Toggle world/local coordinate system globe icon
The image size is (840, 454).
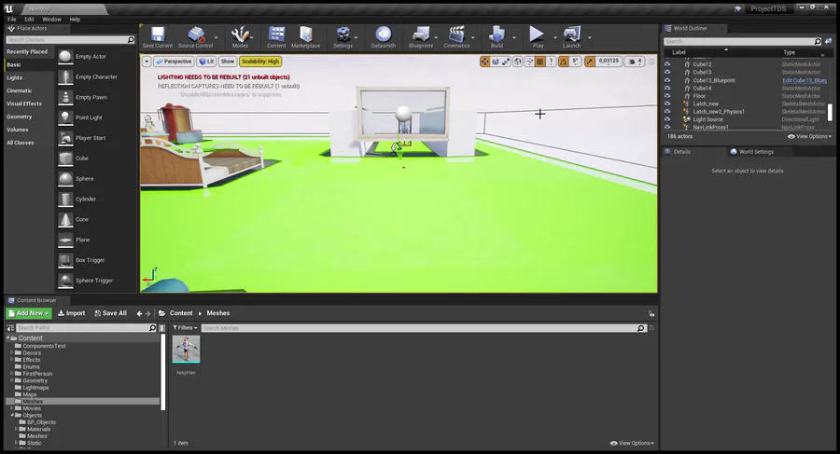(517, 62)
